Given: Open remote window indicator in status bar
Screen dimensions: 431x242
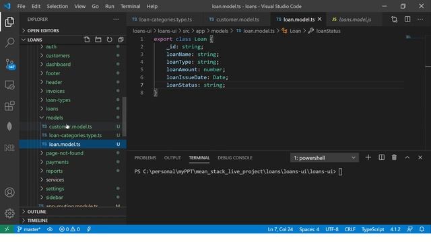Looking at the screenshot, I should [x=7, y=229].
